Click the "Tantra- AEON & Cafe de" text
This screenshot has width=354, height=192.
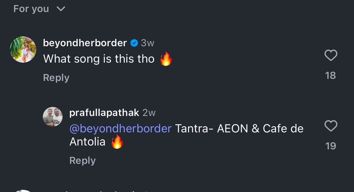point(239,129)
